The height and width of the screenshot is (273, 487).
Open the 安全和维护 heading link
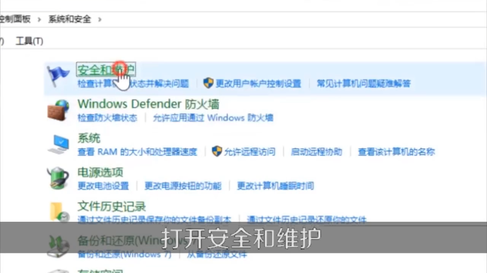tap(106, 70)
